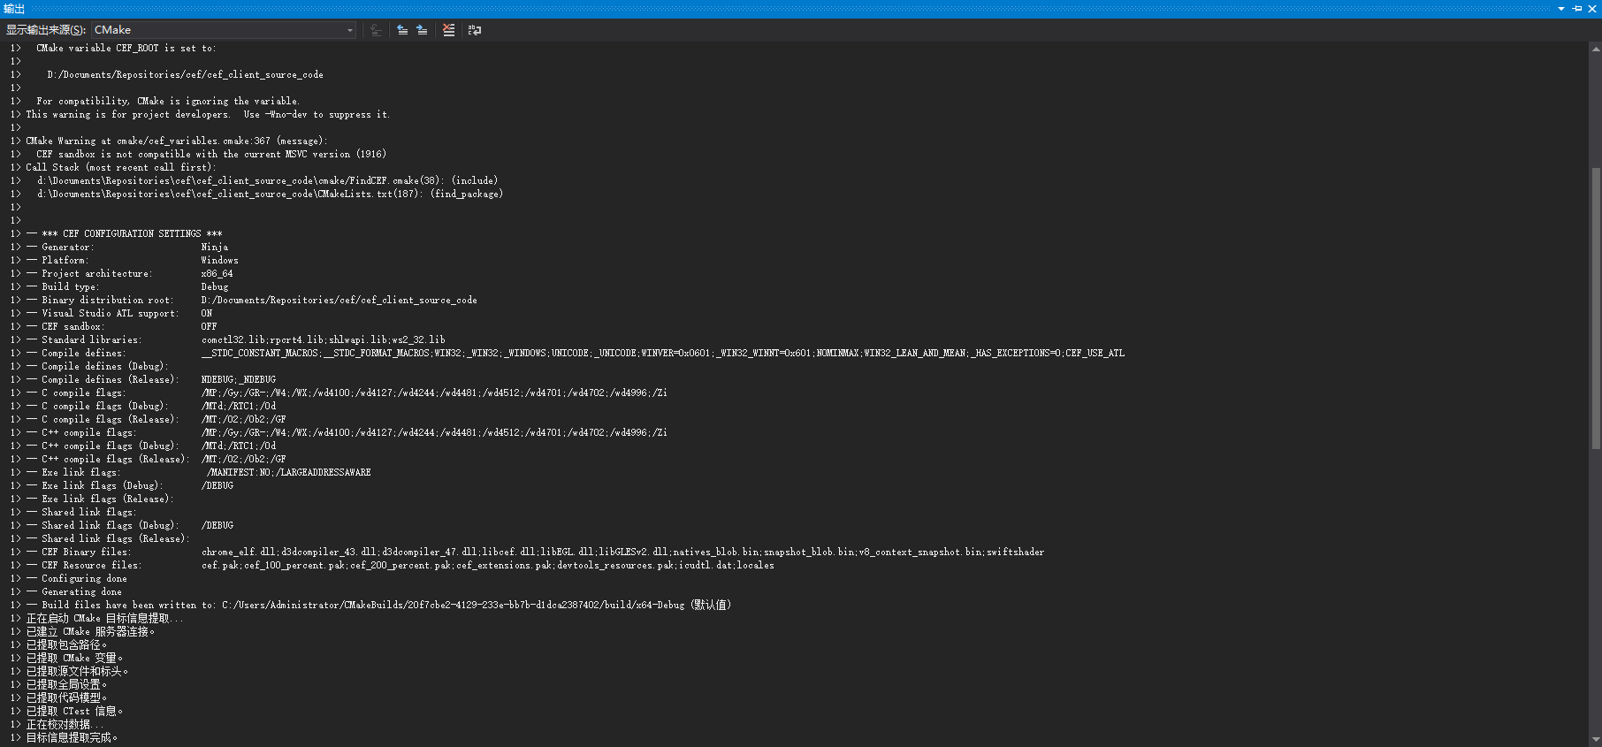The width and height of the screenshot is (1602, 747).
Task: Click the 'Project architecture: x86_64' line
Action: click(130, 274)
